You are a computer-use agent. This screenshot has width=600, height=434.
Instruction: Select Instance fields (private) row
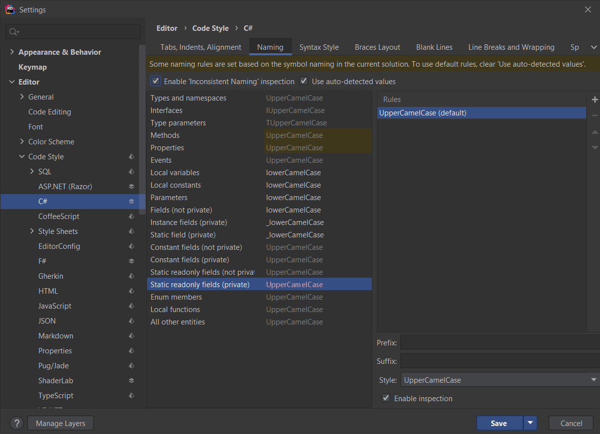click(x=259, y=222)
